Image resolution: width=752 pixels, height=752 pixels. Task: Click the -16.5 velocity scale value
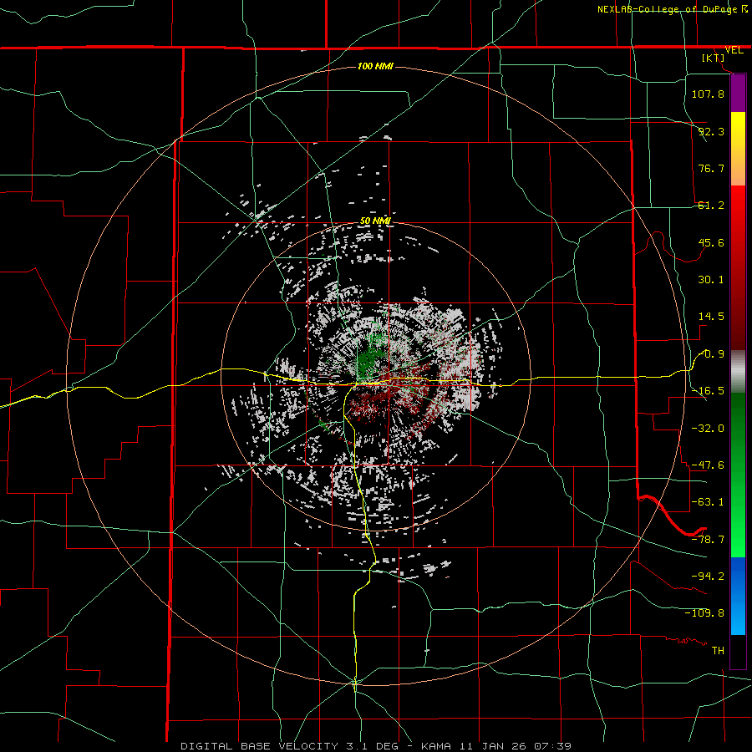coord(708,391)
